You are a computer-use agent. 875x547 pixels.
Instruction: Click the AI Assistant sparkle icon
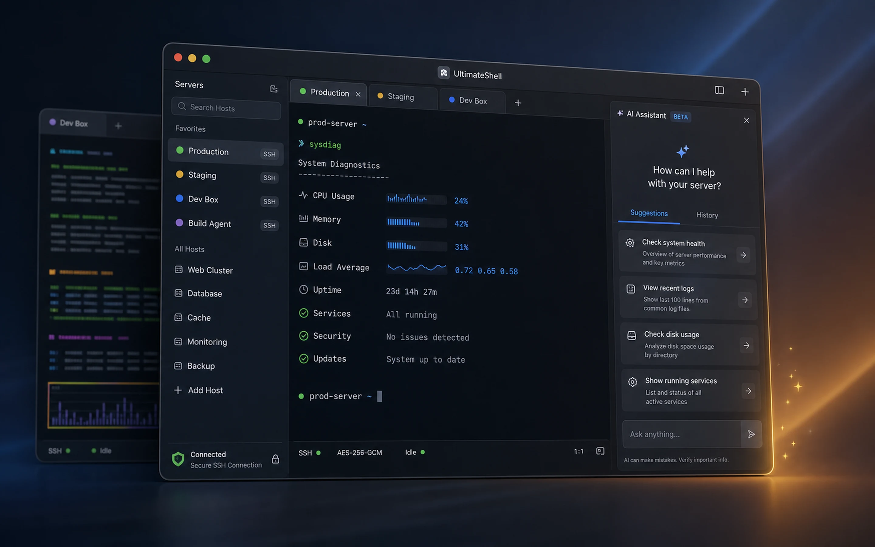tap(620, 113)
